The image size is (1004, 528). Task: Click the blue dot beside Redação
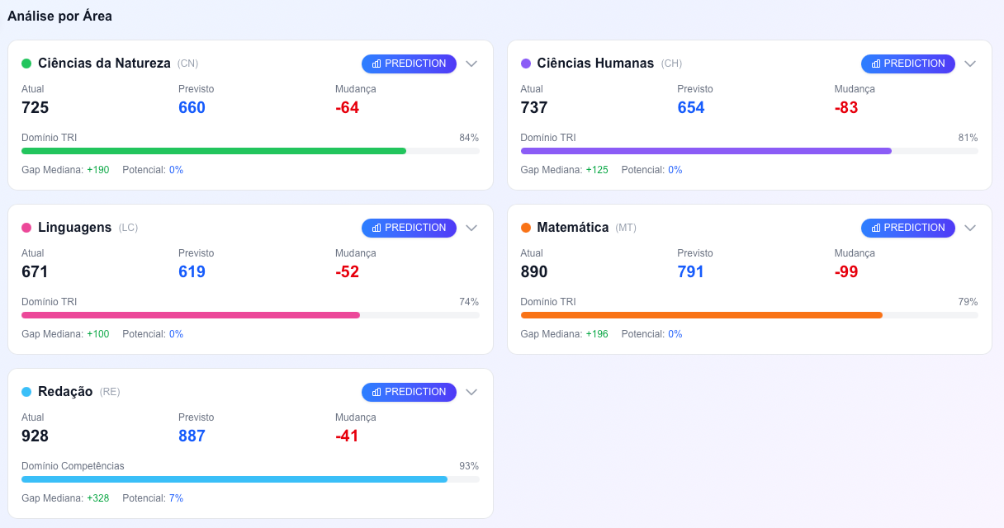[26, 392]
